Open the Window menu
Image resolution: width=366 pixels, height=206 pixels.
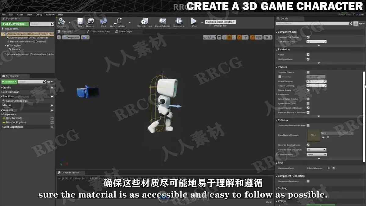pyautogui.click(x=50, y=14)
